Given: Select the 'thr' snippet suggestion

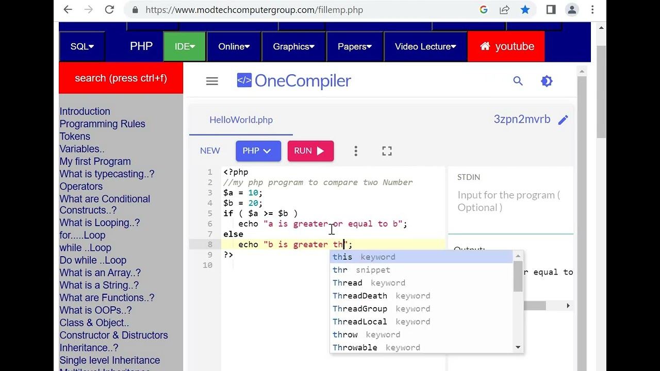Looking at the screenshot, I should coord(421,270).
